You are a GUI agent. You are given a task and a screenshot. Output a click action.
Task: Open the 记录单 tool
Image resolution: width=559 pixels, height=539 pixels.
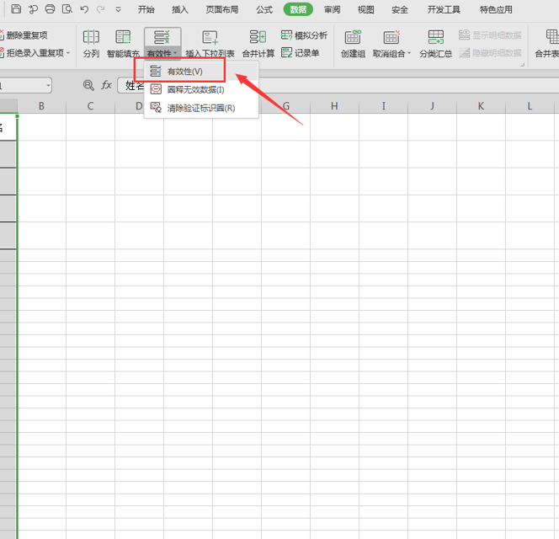coord(301,53)
